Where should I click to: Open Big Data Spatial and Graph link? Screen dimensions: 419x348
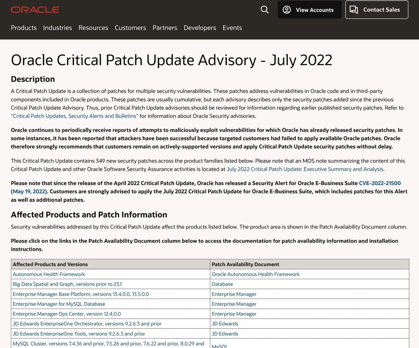click(67, 284)
